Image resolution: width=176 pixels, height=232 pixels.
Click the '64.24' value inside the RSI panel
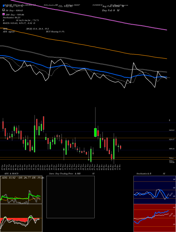point(171,214)
